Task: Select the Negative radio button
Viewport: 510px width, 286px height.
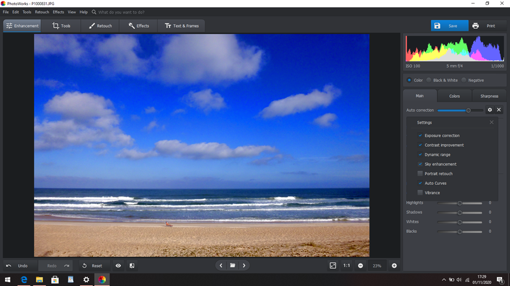Action: 464,80
